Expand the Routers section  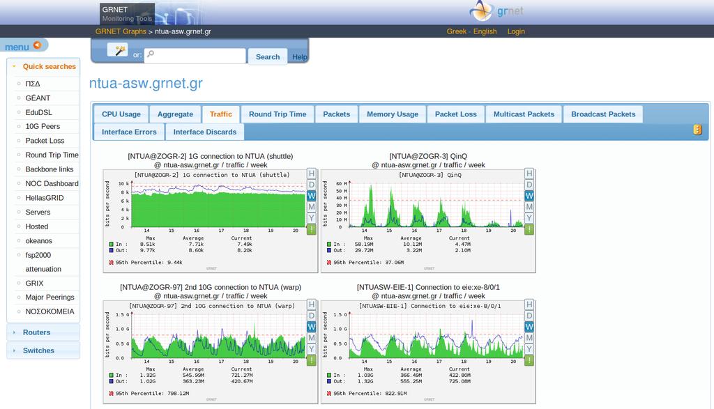[43, 332]
